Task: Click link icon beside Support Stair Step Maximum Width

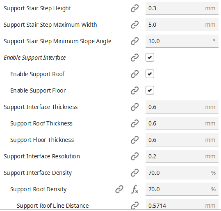Action: pyautogui.click(x=134, y=25)
